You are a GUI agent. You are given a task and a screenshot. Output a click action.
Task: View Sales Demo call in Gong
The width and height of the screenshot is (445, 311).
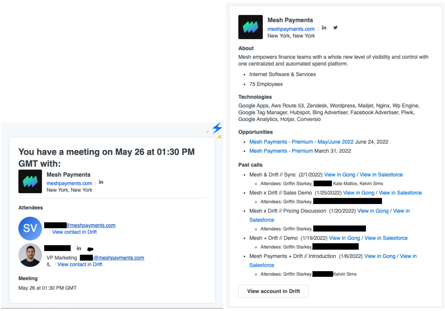click(359, 193)
